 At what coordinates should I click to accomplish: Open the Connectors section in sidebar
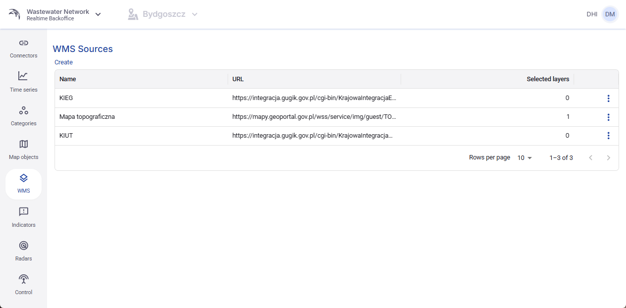point(23,49)
